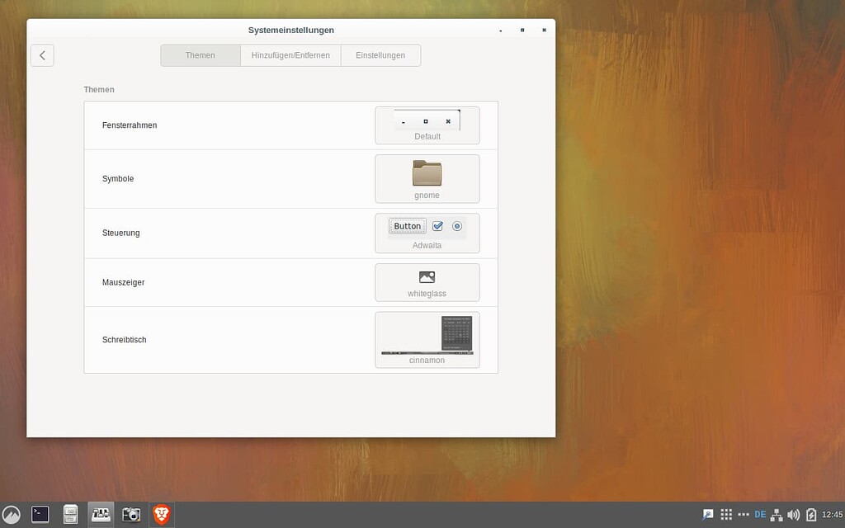Open the Fensterrahmen theme chooser showing Default

[x=427, y=125]
